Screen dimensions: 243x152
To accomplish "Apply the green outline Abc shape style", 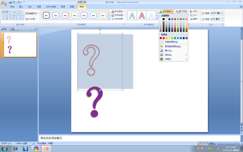I will pyautogui.click(x=75, y=15).
